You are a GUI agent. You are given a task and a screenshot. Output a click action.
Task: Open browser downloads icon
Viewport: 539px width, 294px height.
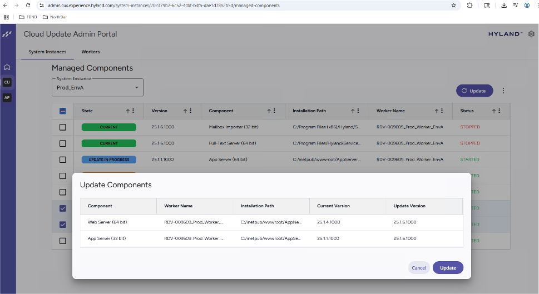(504, 5)
